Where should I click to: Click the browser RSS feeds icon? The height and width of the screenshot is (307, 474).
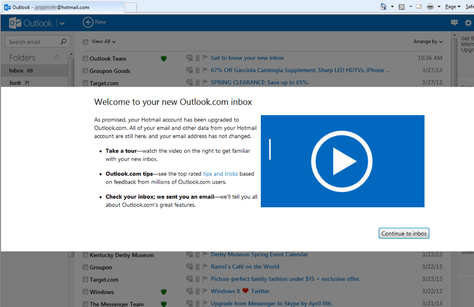click(401, 6)
